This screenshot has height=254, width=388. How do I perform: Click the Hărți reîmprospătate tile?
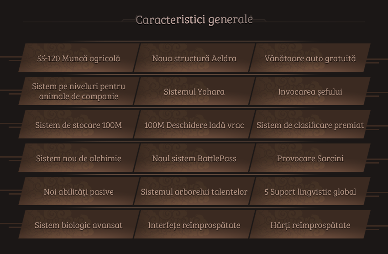tap(310, 225)
